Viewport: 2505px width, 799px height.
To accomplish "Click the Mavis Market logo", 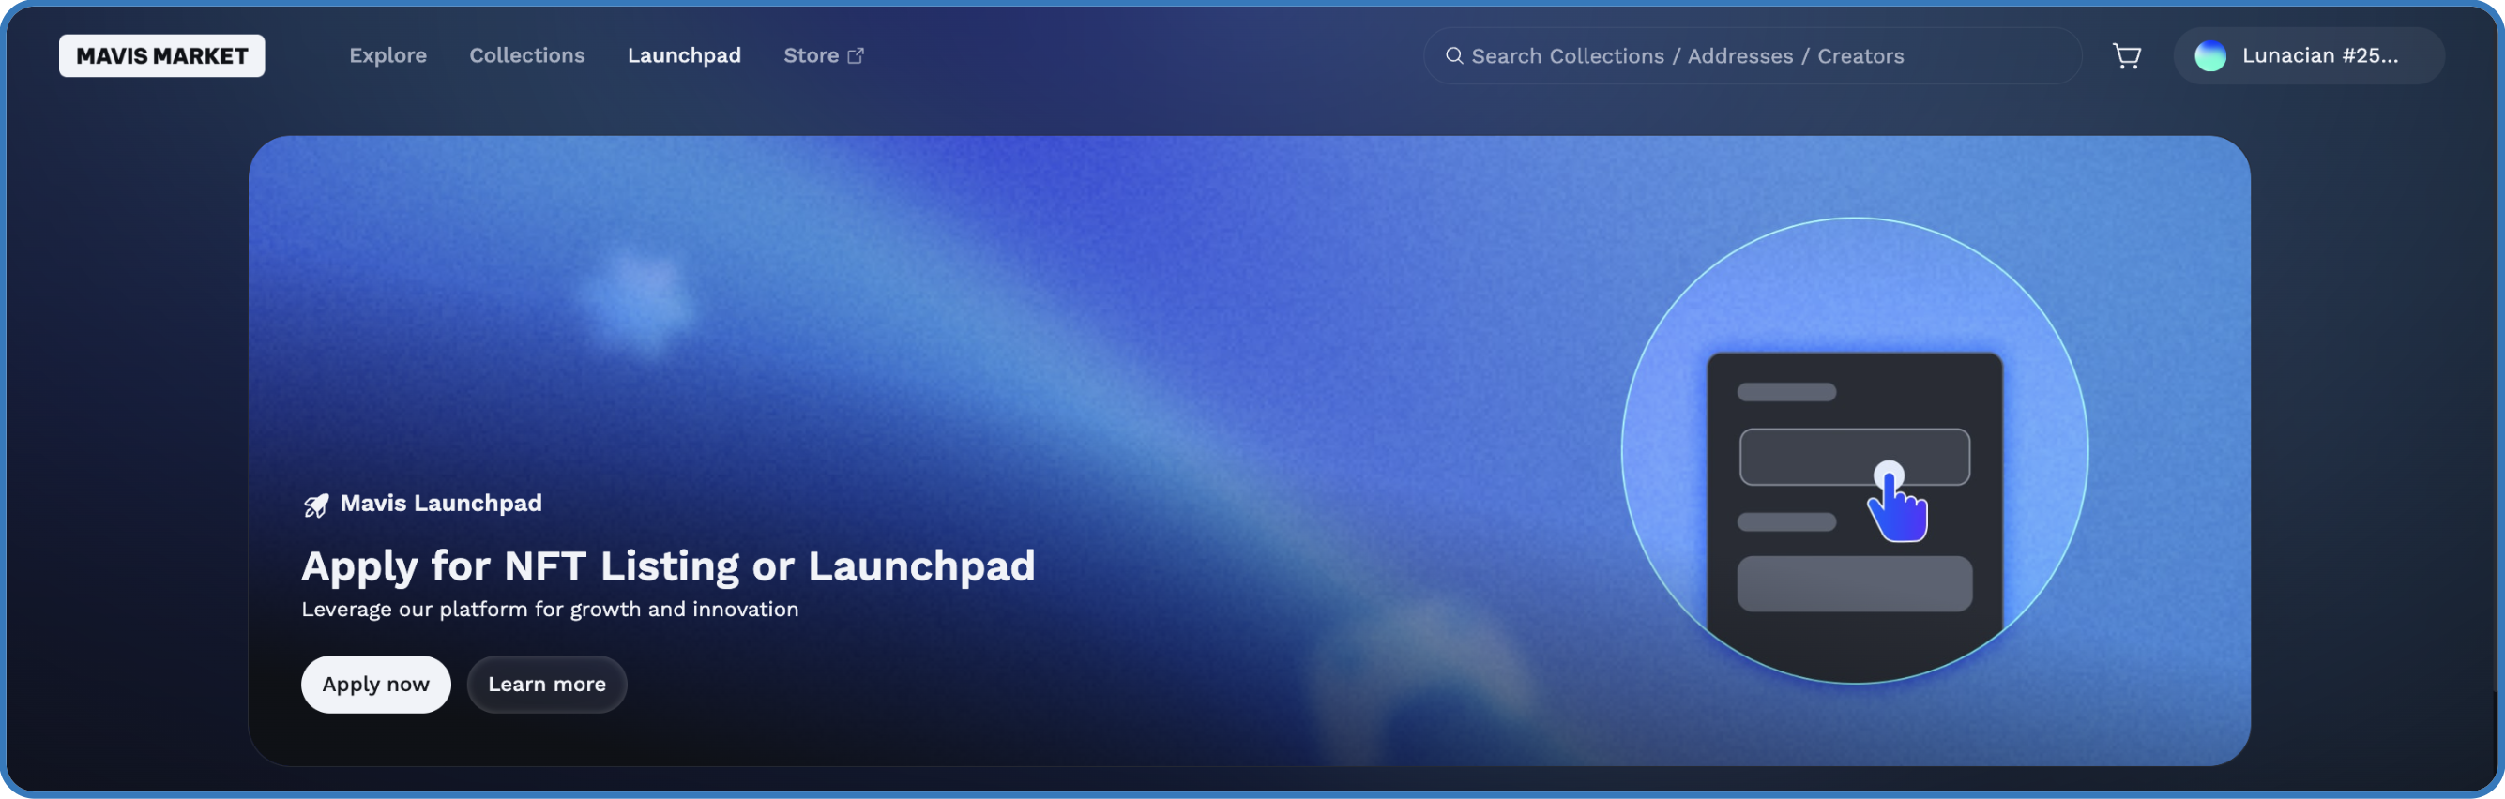I will coord(161,55).
